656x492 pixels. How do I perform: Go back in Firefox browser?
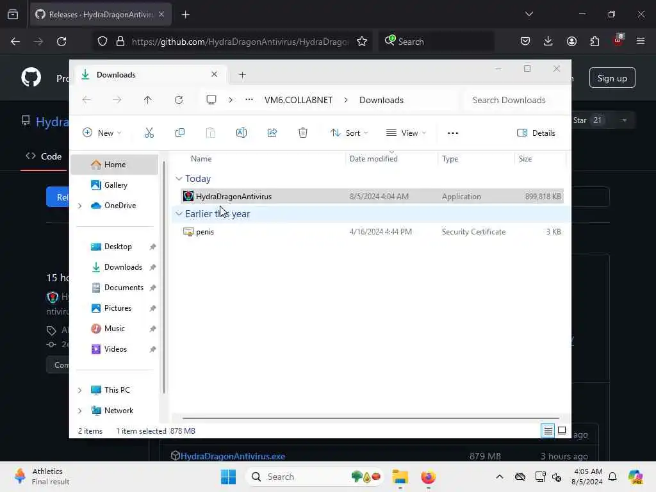click(15, 42)
